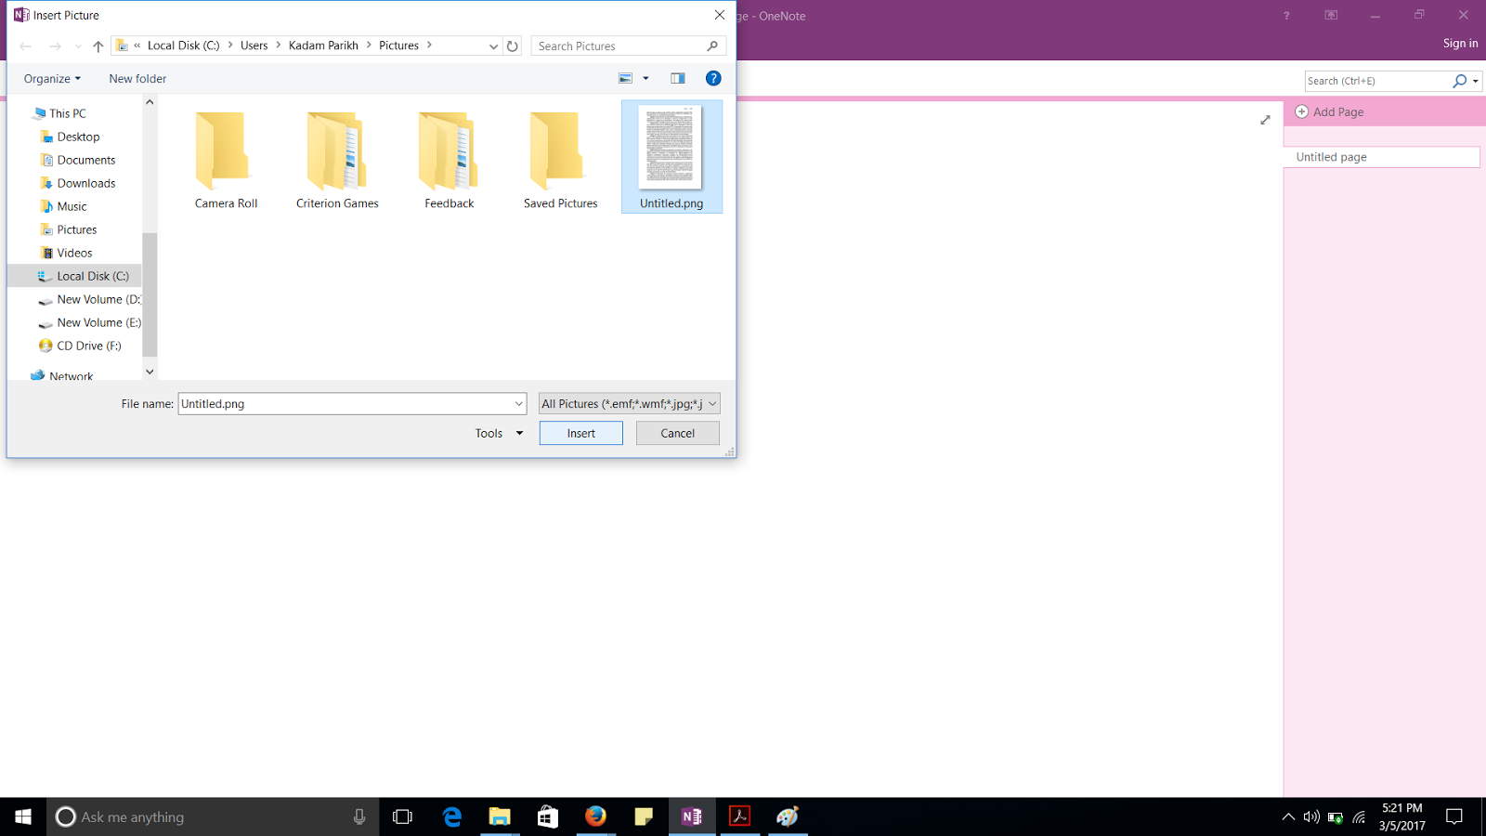The width and height of the screenshot is (1486, 836).
Task: Click the Up one level arrow icon
Action: (x=98, y=46)
